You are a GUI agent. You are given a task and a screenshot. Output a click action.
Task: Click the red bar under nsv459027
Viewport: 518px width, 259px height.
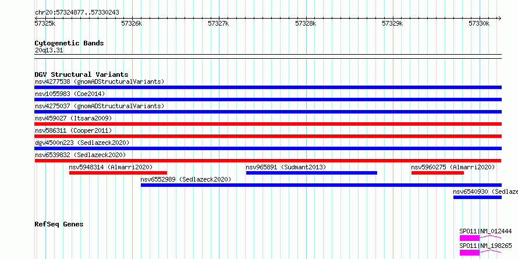click(268, 124)
